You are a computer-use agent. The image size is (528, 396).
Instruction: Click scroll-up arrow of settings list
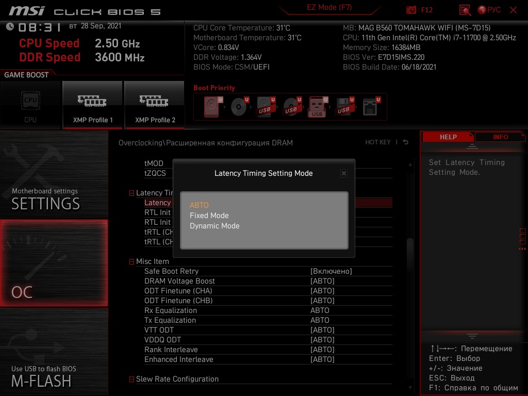[x=410, y=164]
